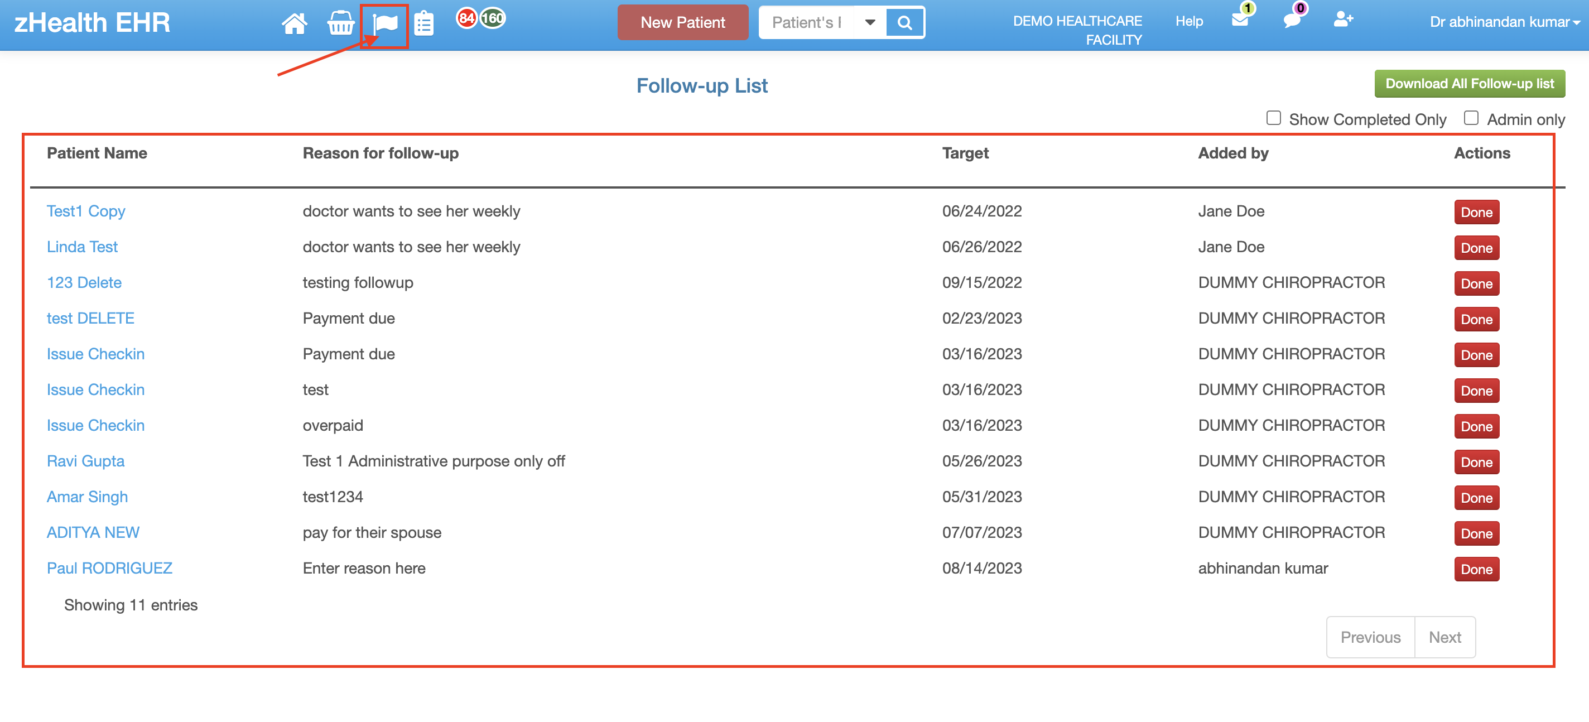Click the red 84 notification badge

(467, 18)
